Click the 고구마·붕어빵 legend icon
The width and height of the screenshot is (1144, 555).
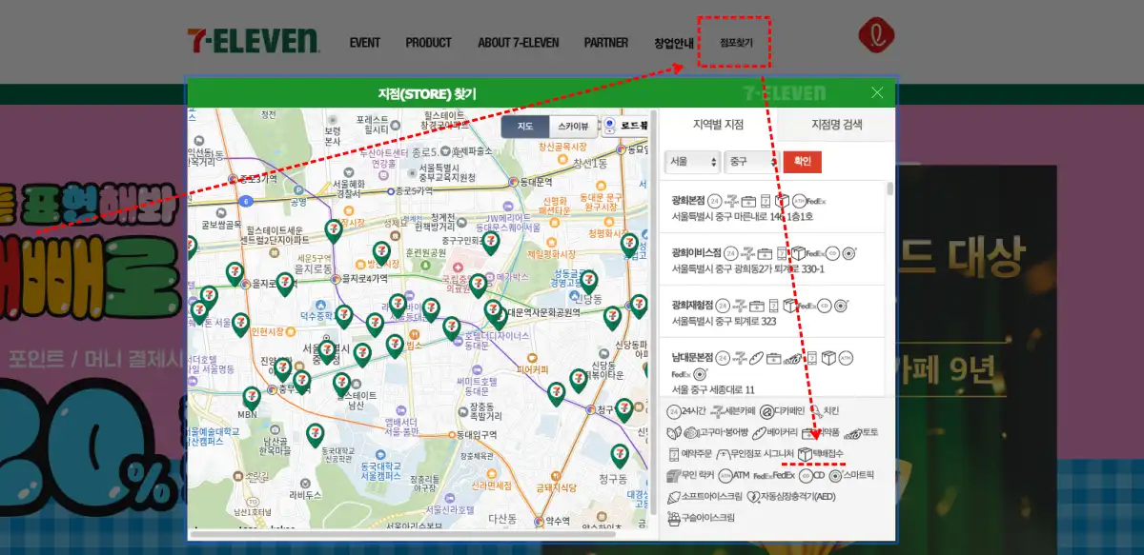tap(683, 432)
